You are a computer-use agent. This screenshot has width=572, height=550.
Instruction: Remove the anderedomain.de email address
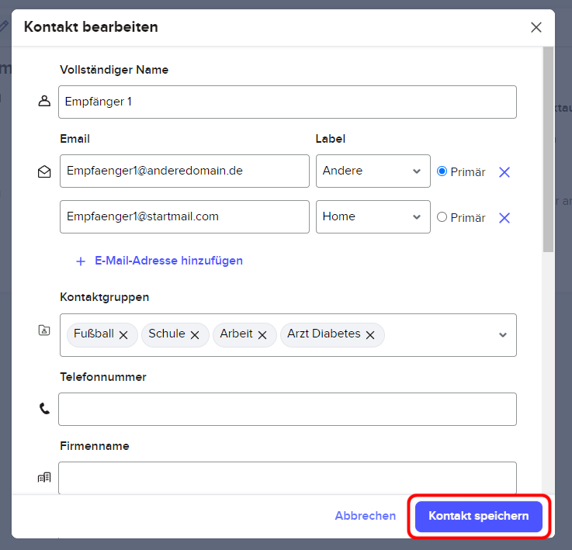point(504,172)
